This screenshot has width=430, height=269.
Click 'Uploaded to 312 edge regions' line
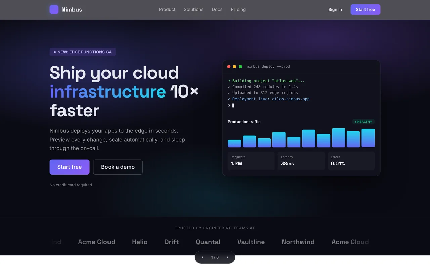263,93
